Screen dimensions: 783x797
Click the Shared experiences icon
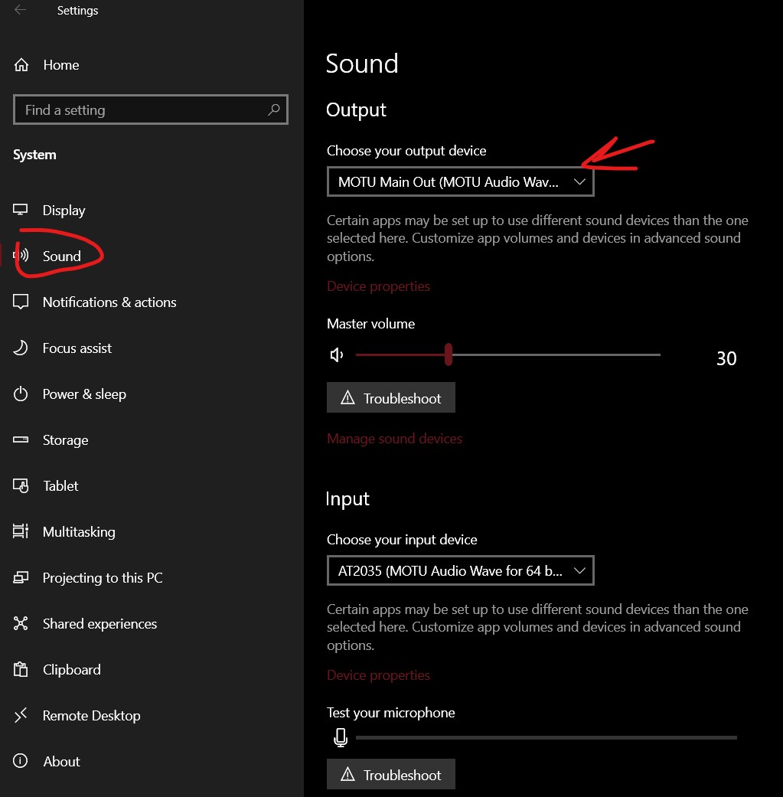pyautogui.click(x=21, y=623)
